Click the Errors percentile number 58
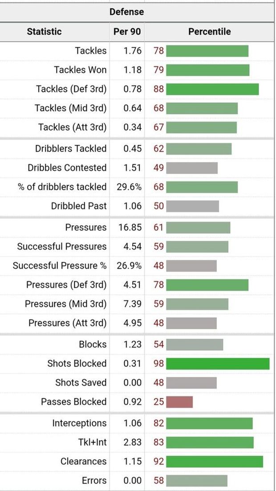This screenshot has height=491, width=276. pyautogui.click(x=159, y=481)
